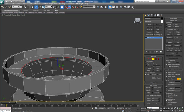
Task: Select Edge constraint radio button
Action: pos(174,24)
